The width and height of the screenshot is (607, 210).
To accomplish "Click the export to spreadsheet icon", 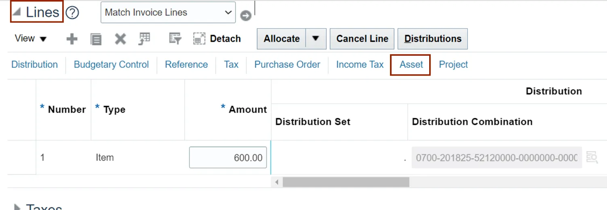I will pyautogui.click(x=144, y=39).
